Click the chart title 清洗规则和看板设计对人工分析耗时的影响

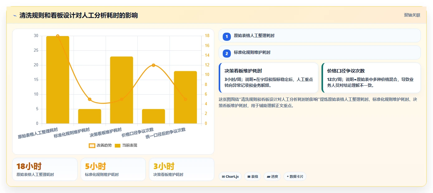pos(79,16)
